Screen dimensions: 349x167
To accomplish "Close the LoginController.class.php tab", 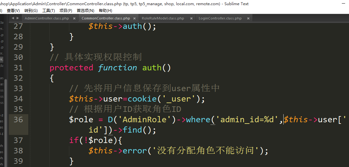I will pyautogui.click(x=248, y=18).
